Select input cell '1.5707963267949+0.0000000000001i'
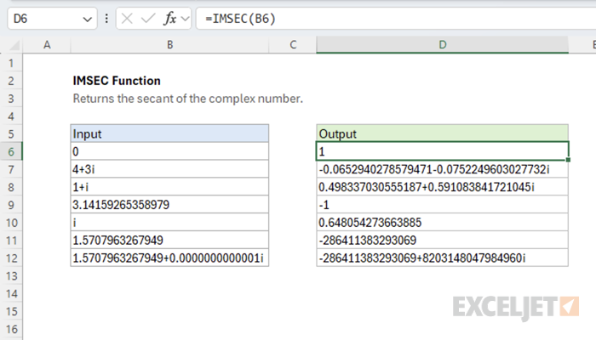This screenshot has width=596, height=340. pos(169,258)
